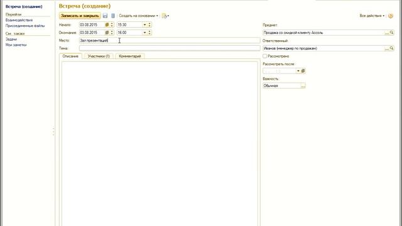Open Взаимодействия link in the sidebar
402x226 pixels.
(x=19, y=20)
